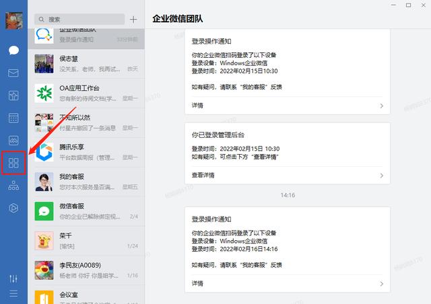Open the hamburger menu at sidebar bottom
This screenshot has height=304, width=431.
[13, 293]
